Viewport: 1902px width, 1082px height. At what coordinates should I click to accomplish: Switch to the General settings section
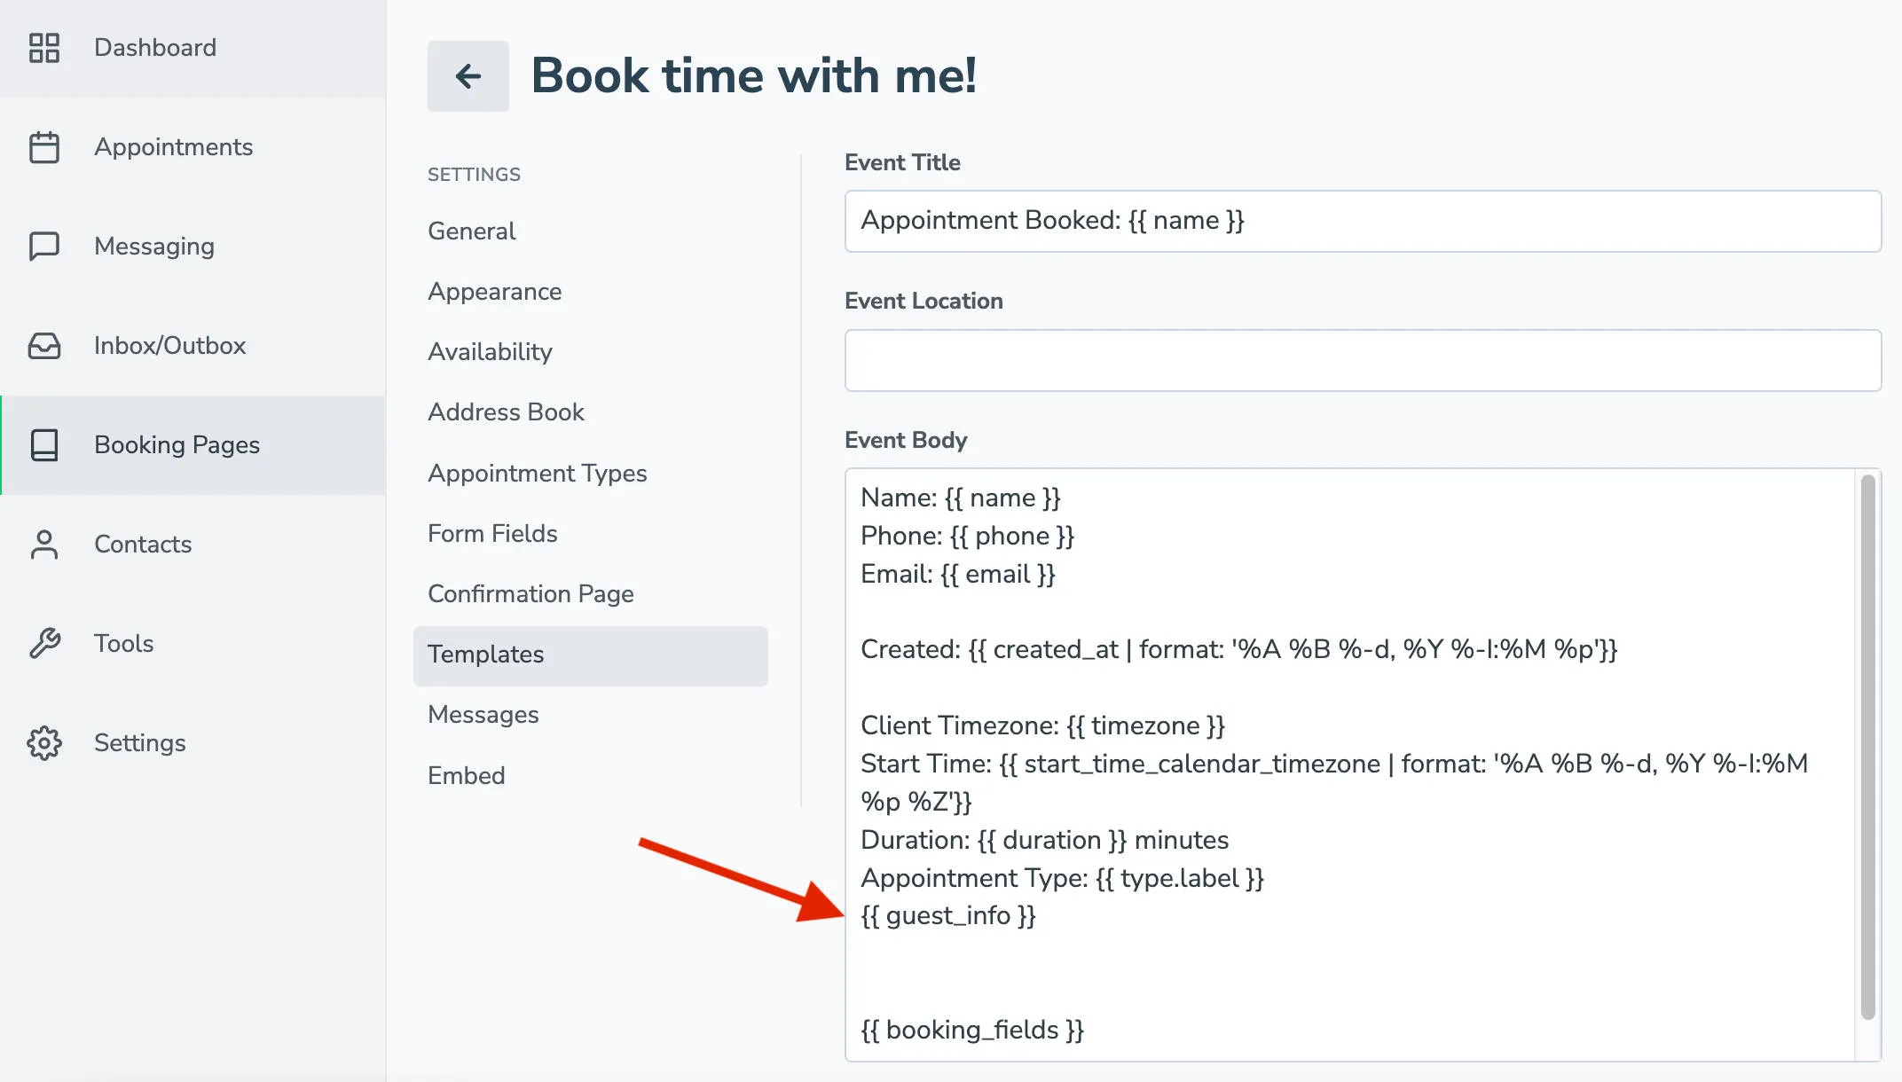(471, 231)
